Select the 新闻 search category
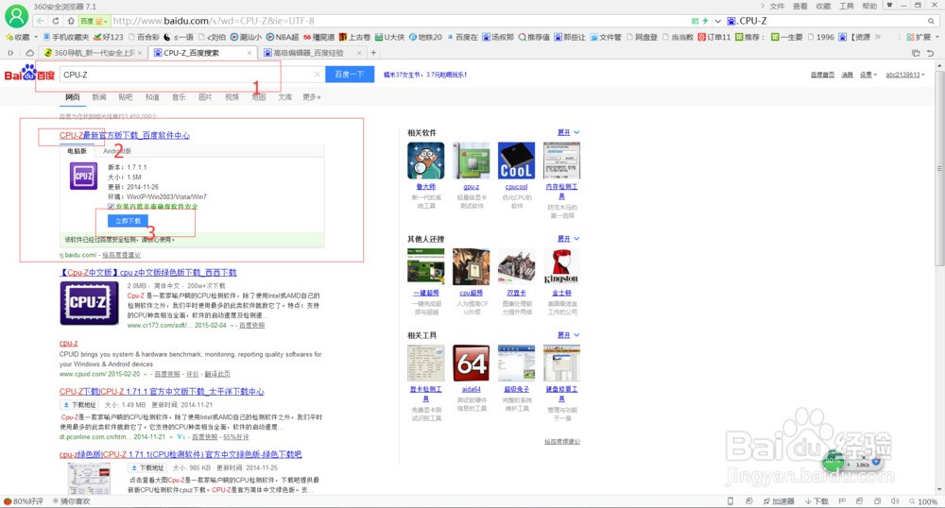Screen dimensions: 945x508 pos(99,97)
